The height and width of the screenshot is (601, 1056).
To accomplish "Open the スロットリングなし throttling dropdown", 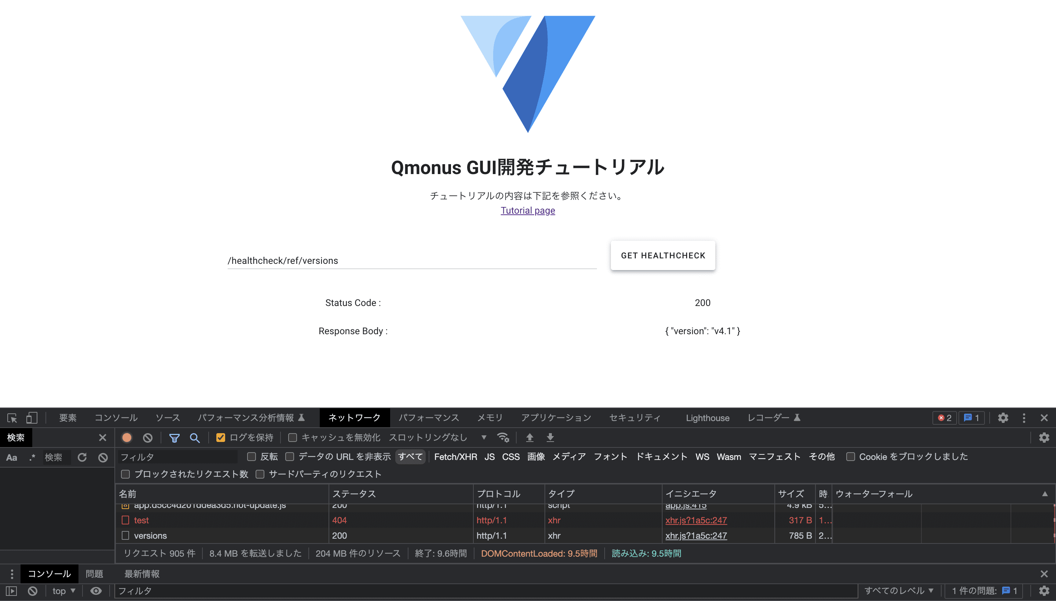I will pos(438,438).
